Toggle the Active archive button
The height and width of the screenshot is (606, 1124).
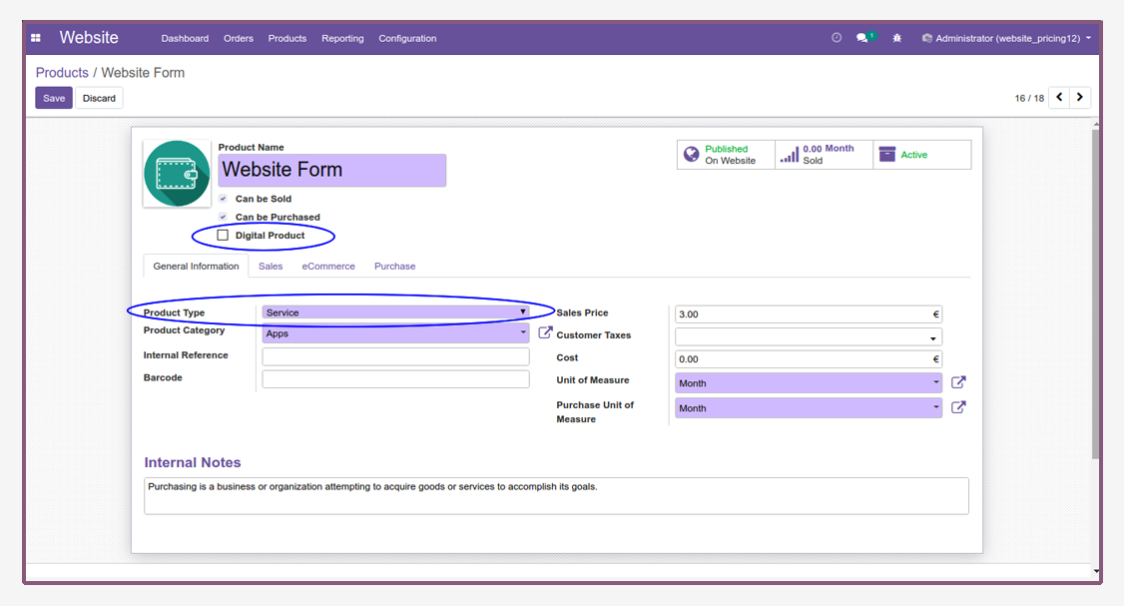point(921,155)
